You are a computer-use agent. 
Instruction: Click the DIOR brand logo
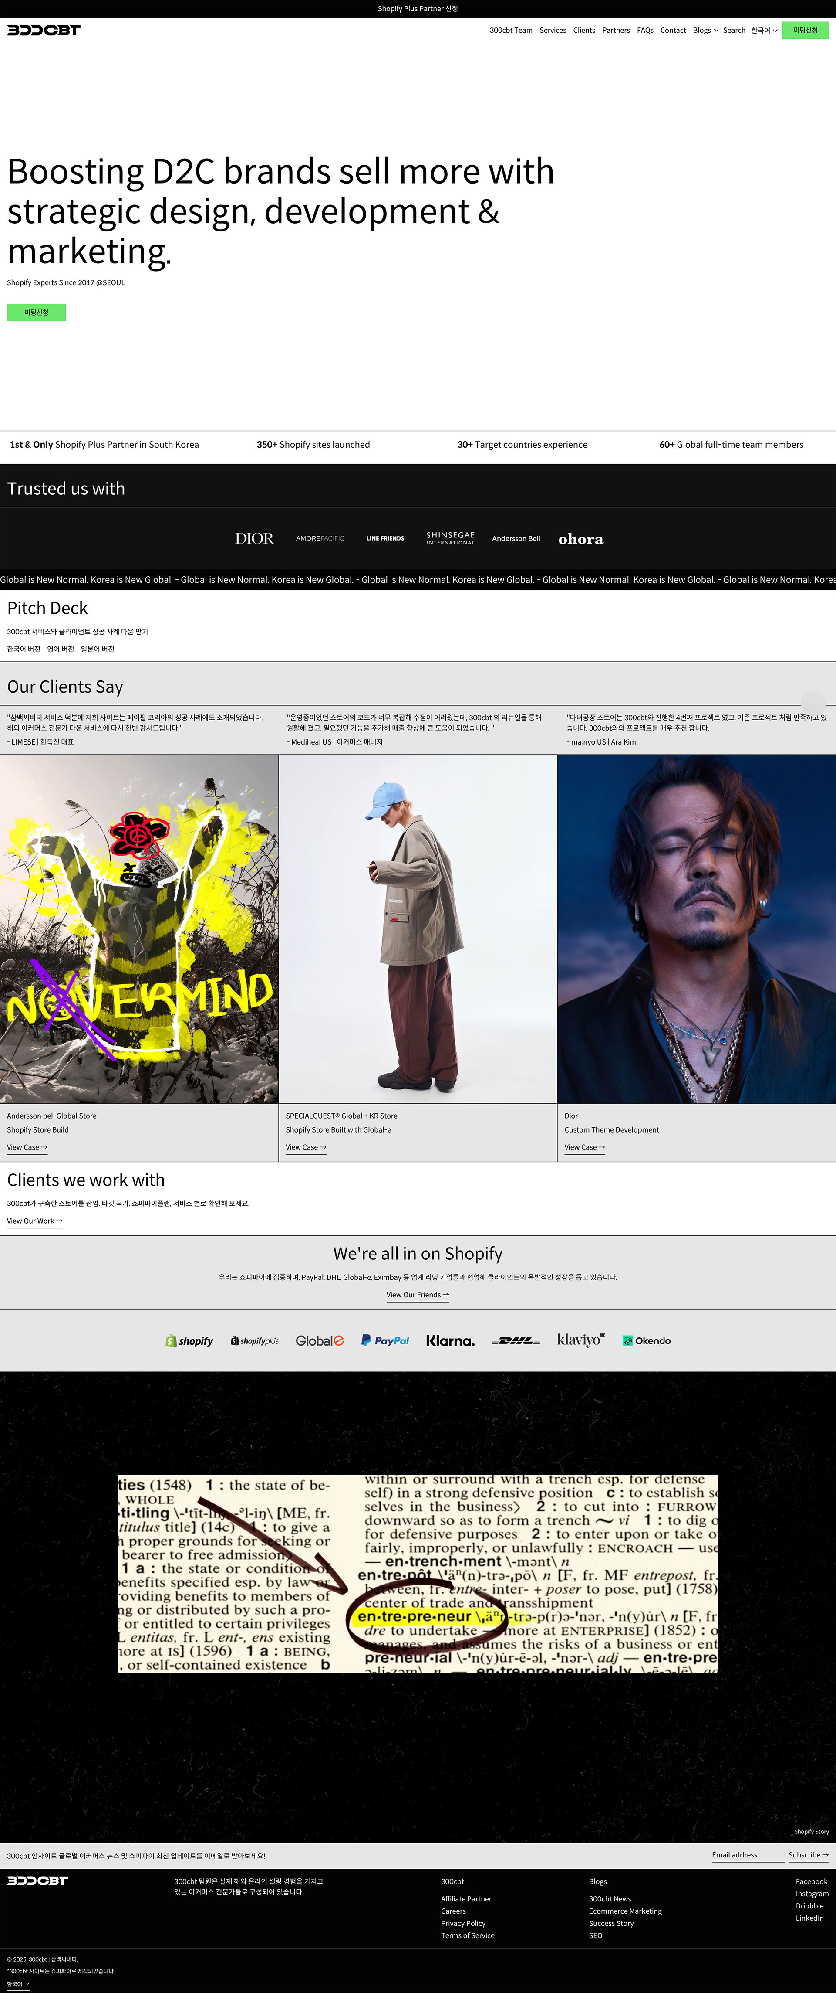[254, 538]
